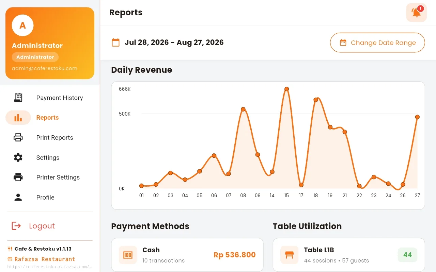Click the chart data point for day 18
This screenshot has width=436, height=272.
coord(316,100)
